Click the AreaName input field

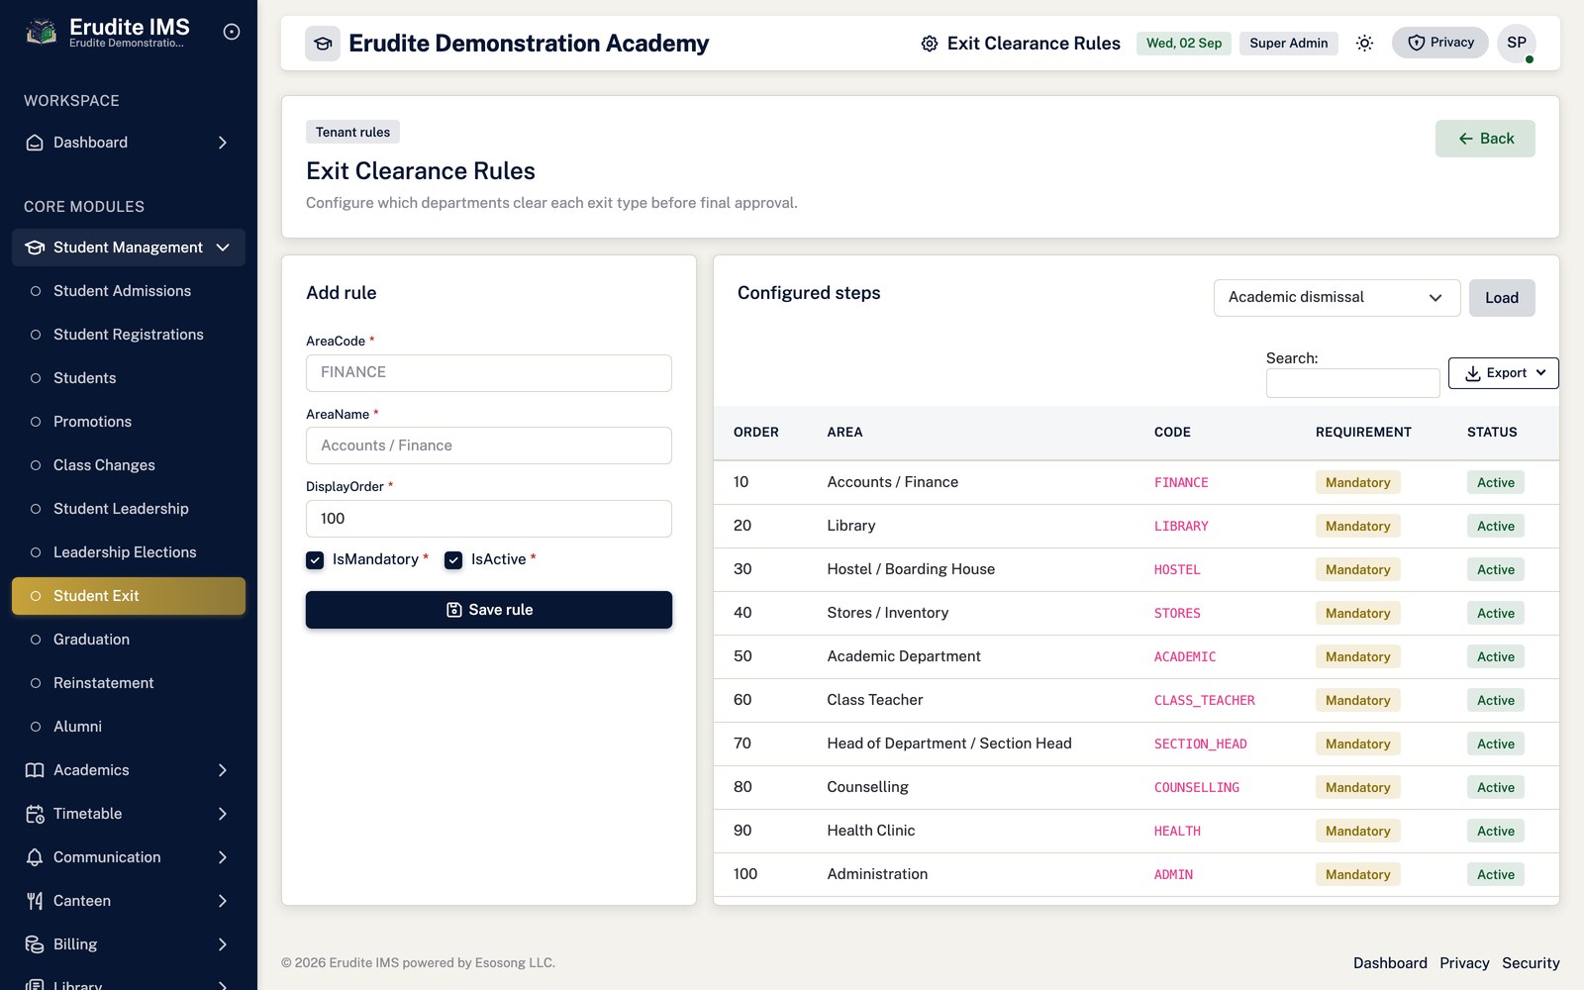pos(489,445)
